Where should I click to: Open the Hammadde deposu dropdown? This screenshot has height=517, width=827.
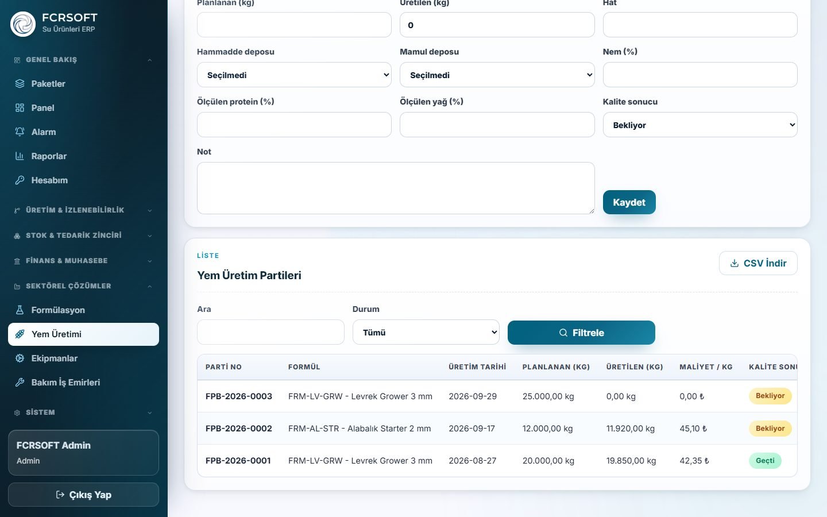294,75
